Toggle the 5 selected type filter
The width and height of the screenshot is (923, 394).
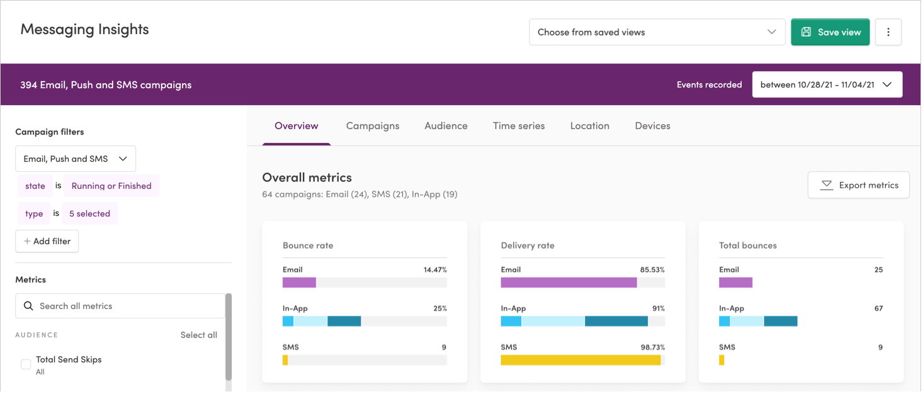[x=89, y=213]
